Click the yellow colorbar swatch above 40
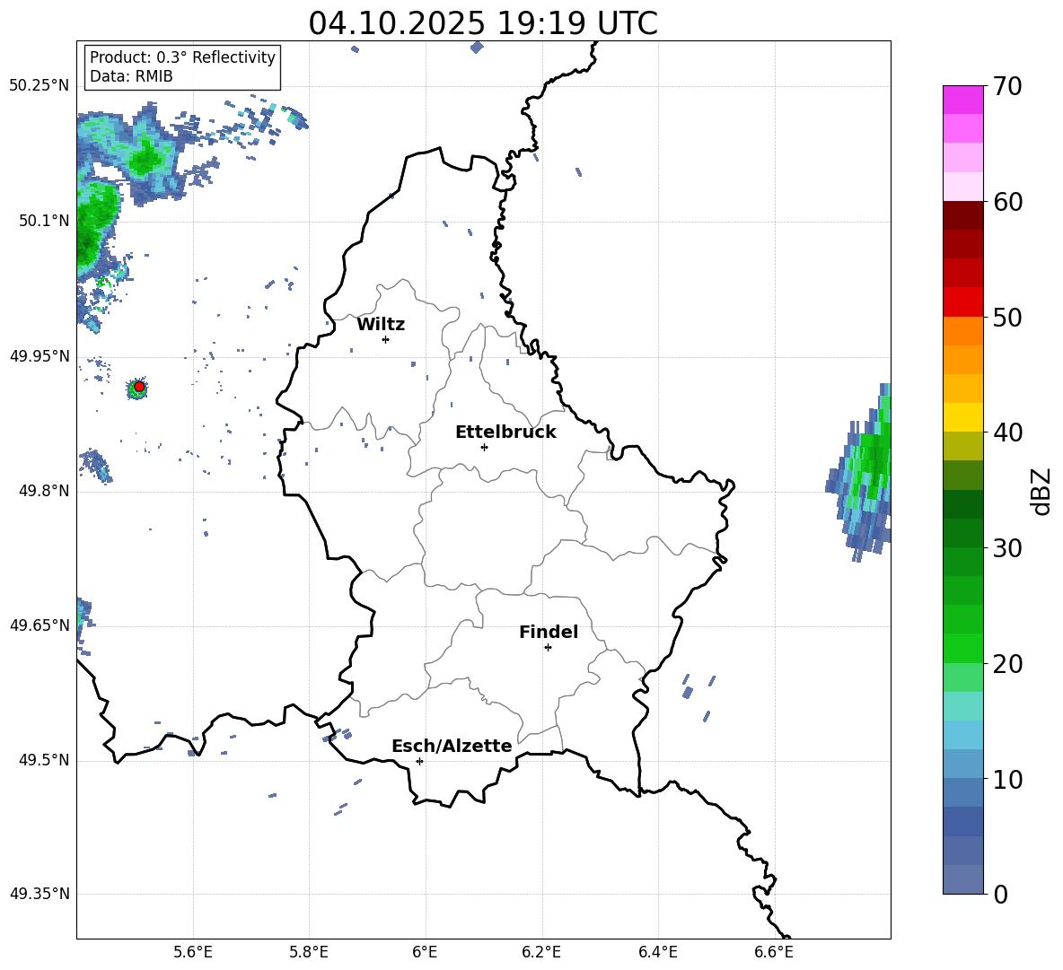This screenshot has height=970, width=1063. [962, 417]
